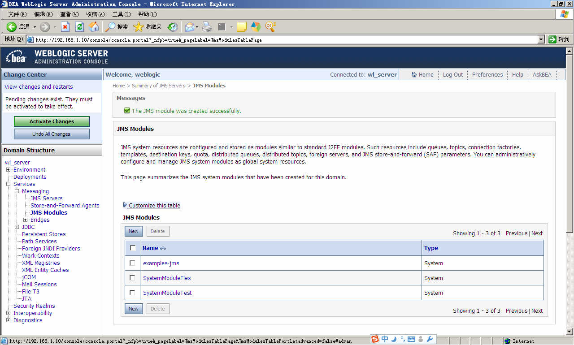The width and height of the screenshot is (574, 345).
Task: Expand the Interoperability tree node
Action: tap(9, 313)
